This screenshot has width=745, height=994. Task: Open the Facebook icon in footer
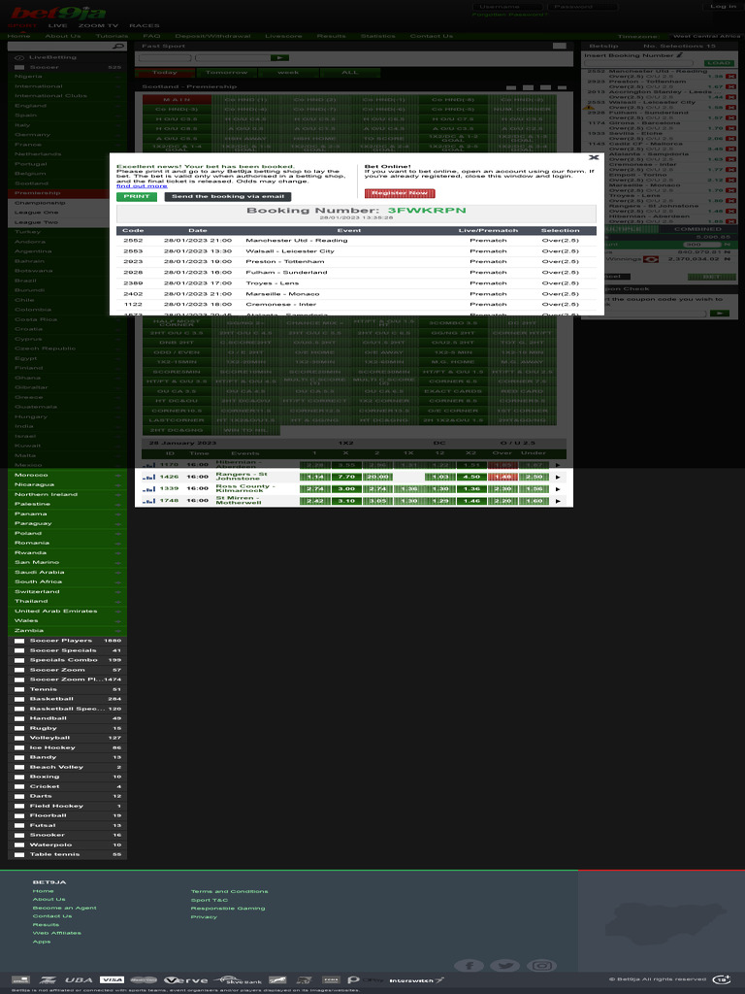[x=469, y=966]
